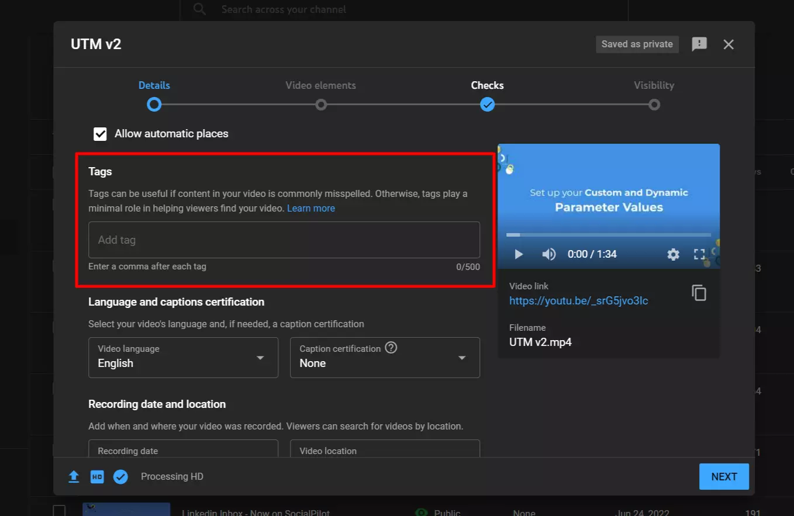Open the feedback icon near the close button

(699, 44)
